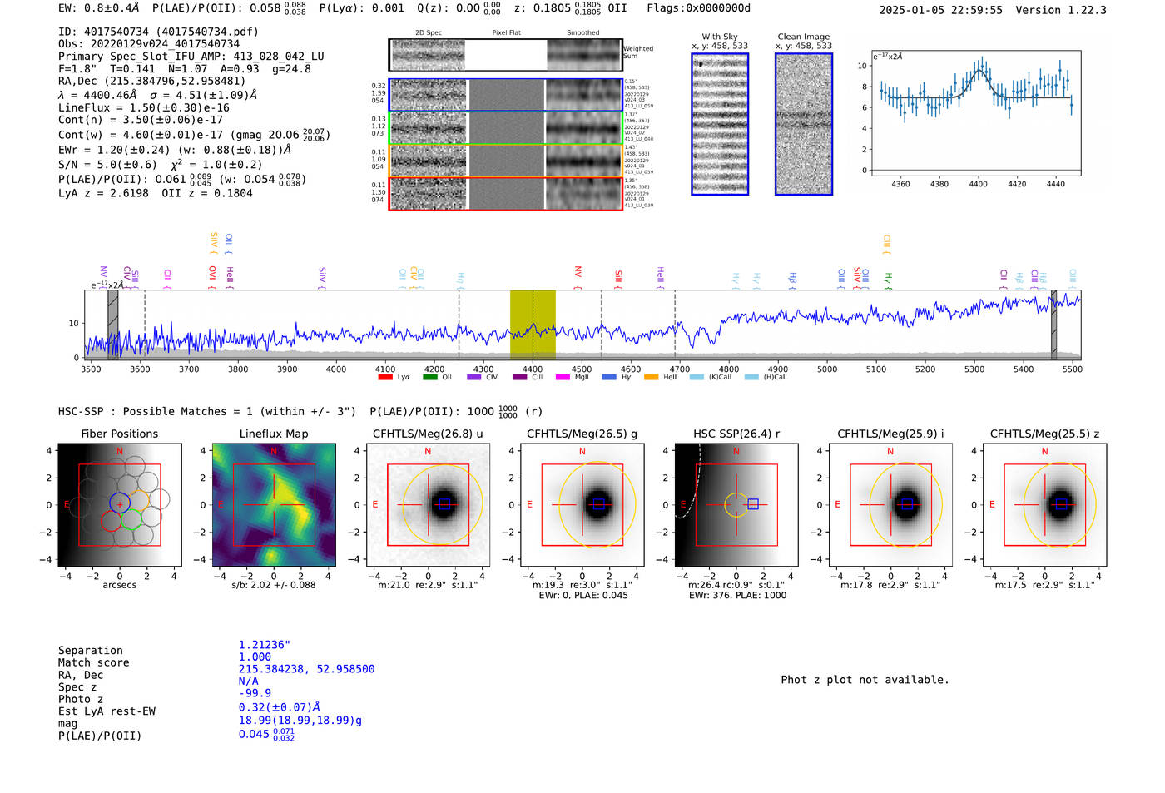Click the hatched gray band near 5460 Å
This screenshot has width=1165, height=793.
[x=1053, y=325]
